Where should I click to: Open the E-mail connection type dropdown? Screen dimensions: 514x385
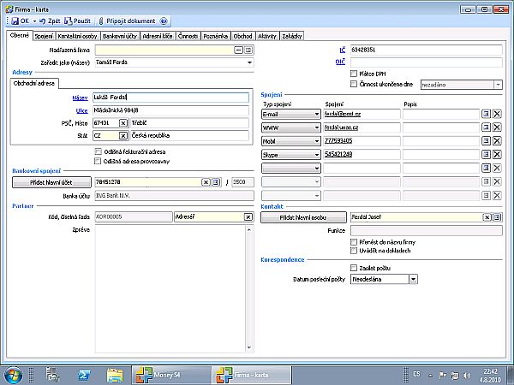coord(317,115)
